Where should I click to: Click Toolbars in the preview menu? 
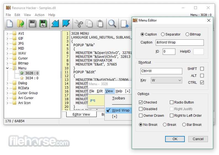tap(118, 98)
